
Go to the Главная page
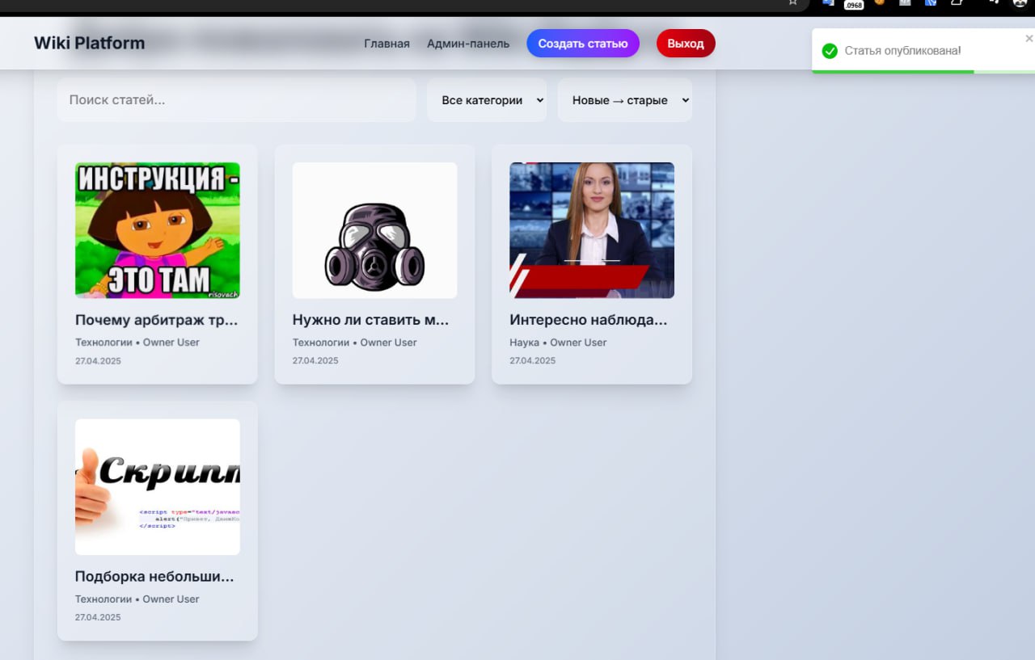387,44
